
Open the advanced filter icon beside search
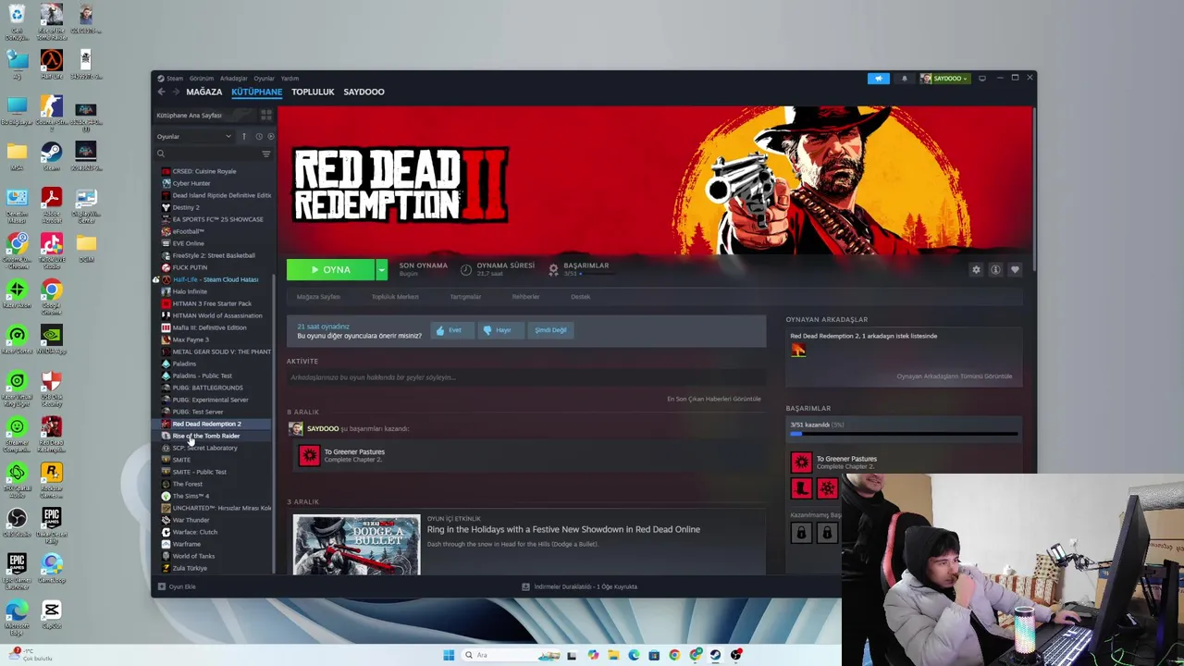[266, 154]
